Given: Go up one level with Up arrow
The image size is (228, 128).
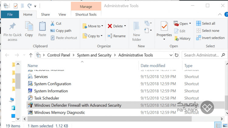Looking at the screenshot, I should tap(31, 55).
